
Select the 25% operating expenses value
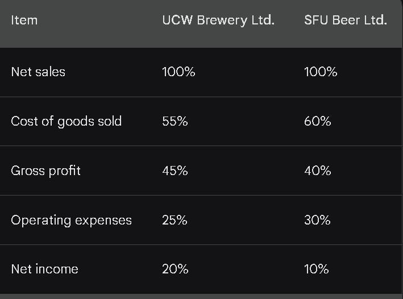pyautogui.click(x=175, y=220)
